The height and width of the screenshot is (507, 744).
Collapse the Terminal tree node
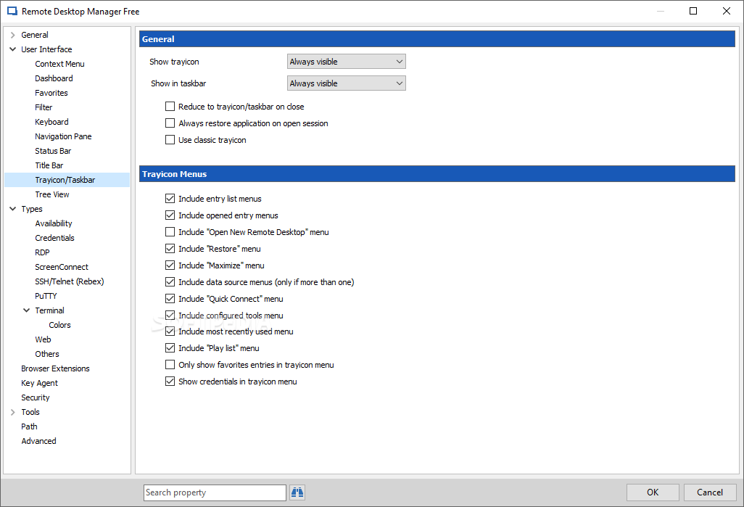tap(27, 310)
